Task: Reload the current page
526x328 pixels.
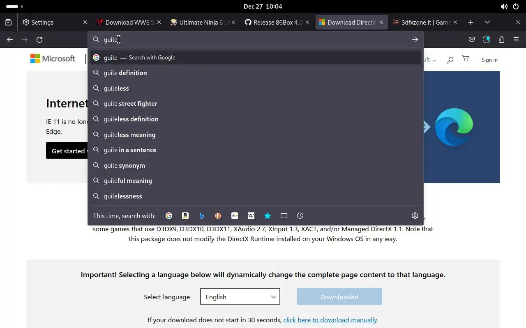Action: tap(39, 39)
